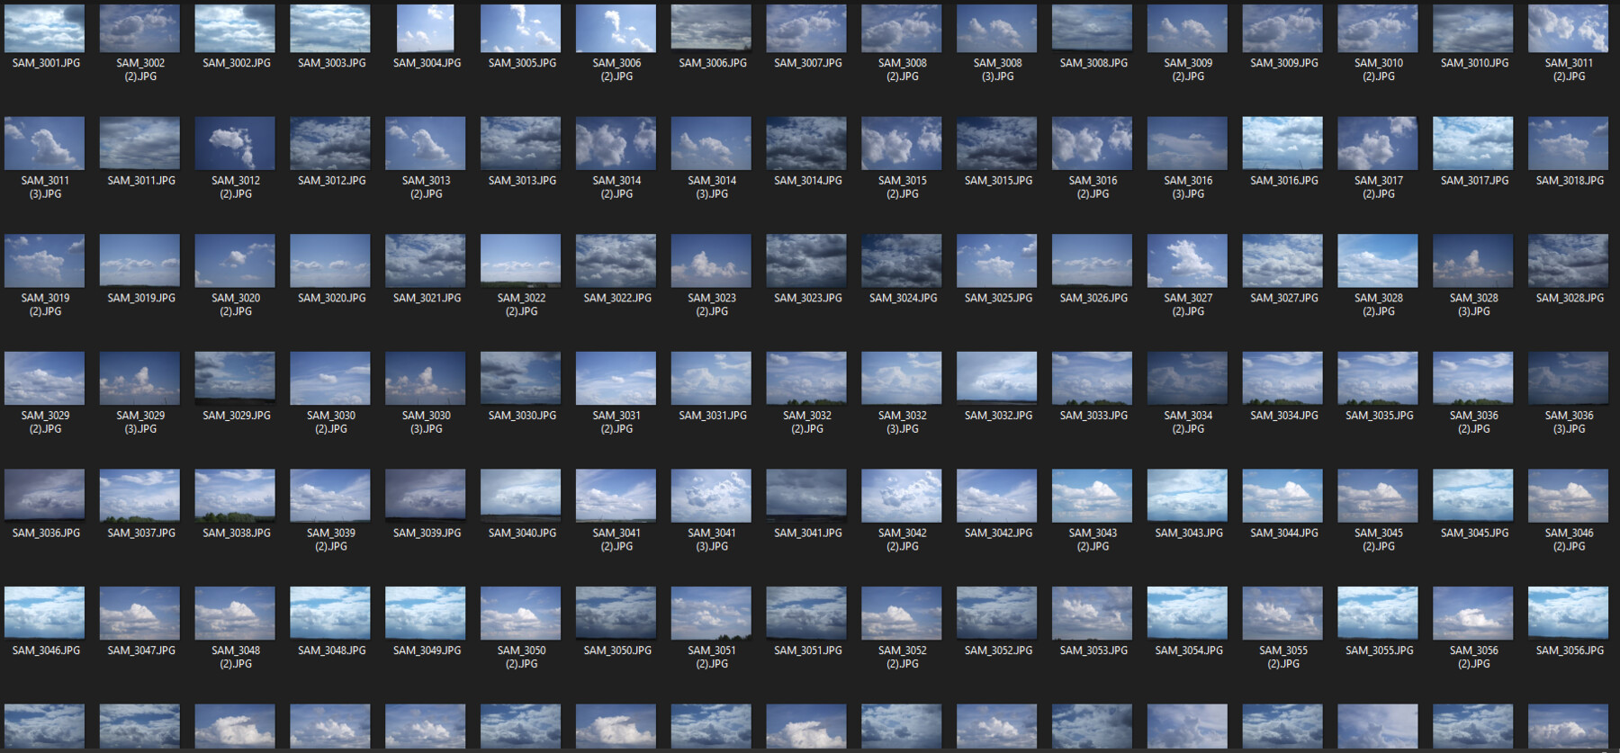1620x753 pixels.
Task: Click the SAM_3044.JPG thumbnail
Action: [x=1282, y=496]
